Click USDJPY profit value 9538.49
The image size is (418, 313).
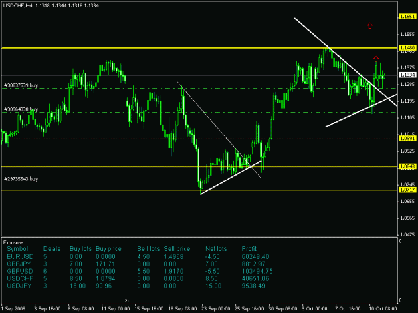[253, 286]
